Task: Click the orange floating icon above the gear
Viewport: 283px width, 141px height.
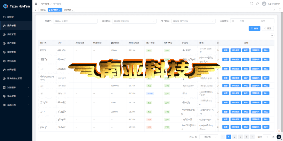Action: click(279, 131)
